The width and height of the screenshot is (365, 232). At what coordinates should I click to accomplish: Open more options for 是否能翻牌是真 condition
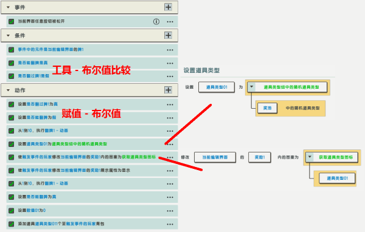pyautogui.click(x=170, y=63)
